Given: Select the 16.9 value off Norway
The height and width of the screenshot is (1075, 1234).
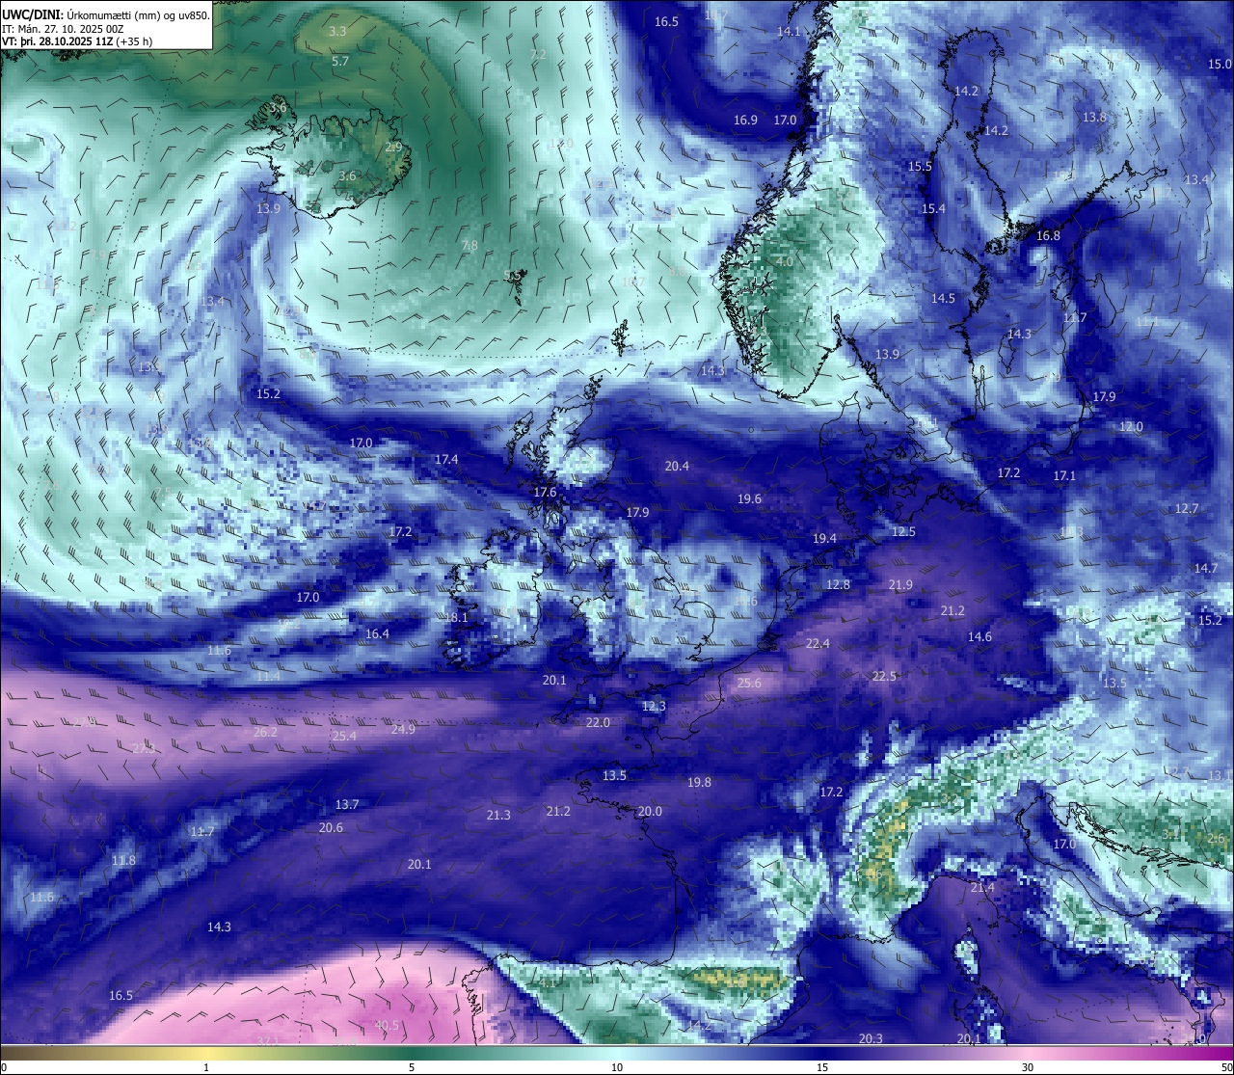Looking at the screenshot, I should click(x=745, y=121).
